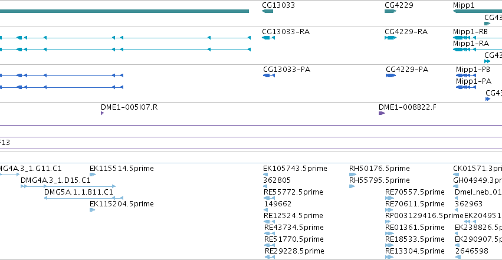This screenshot has height=260, width=502.
Task: Select the DMG5A.1_1.B11.C1 alignment line
Action: [84, 198]
